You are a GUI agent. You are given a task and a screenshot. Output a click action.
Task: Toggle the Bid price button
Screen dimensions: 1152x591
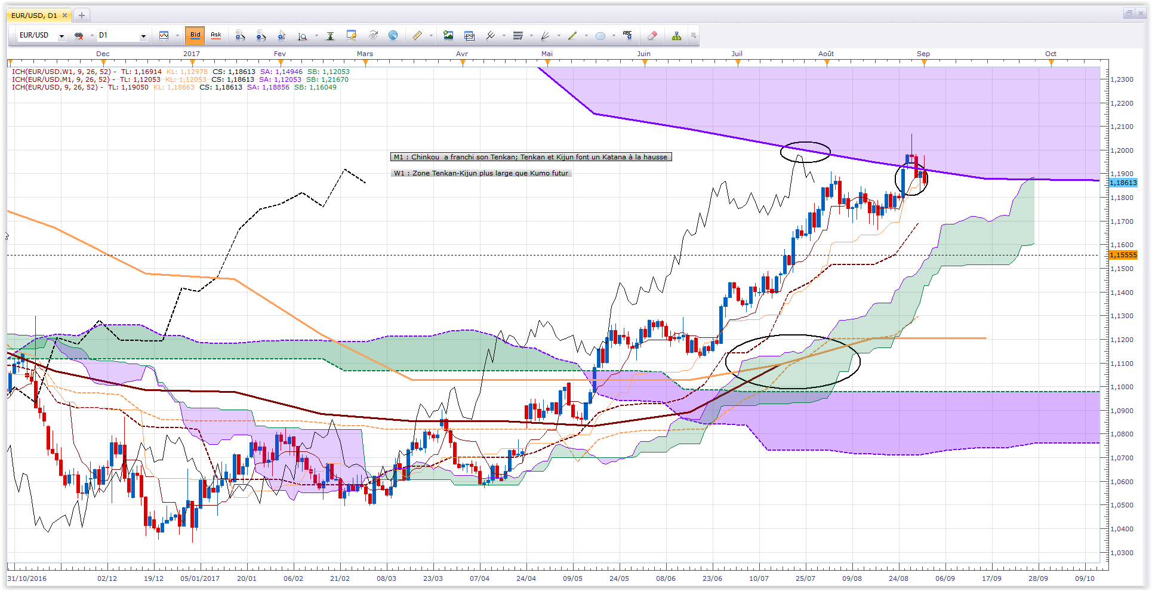tap(195, 35)
